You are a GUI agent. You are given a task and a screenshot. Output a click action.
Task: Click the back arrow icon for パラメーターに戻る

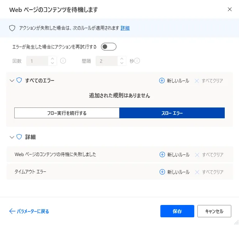[x=12, y=211]
